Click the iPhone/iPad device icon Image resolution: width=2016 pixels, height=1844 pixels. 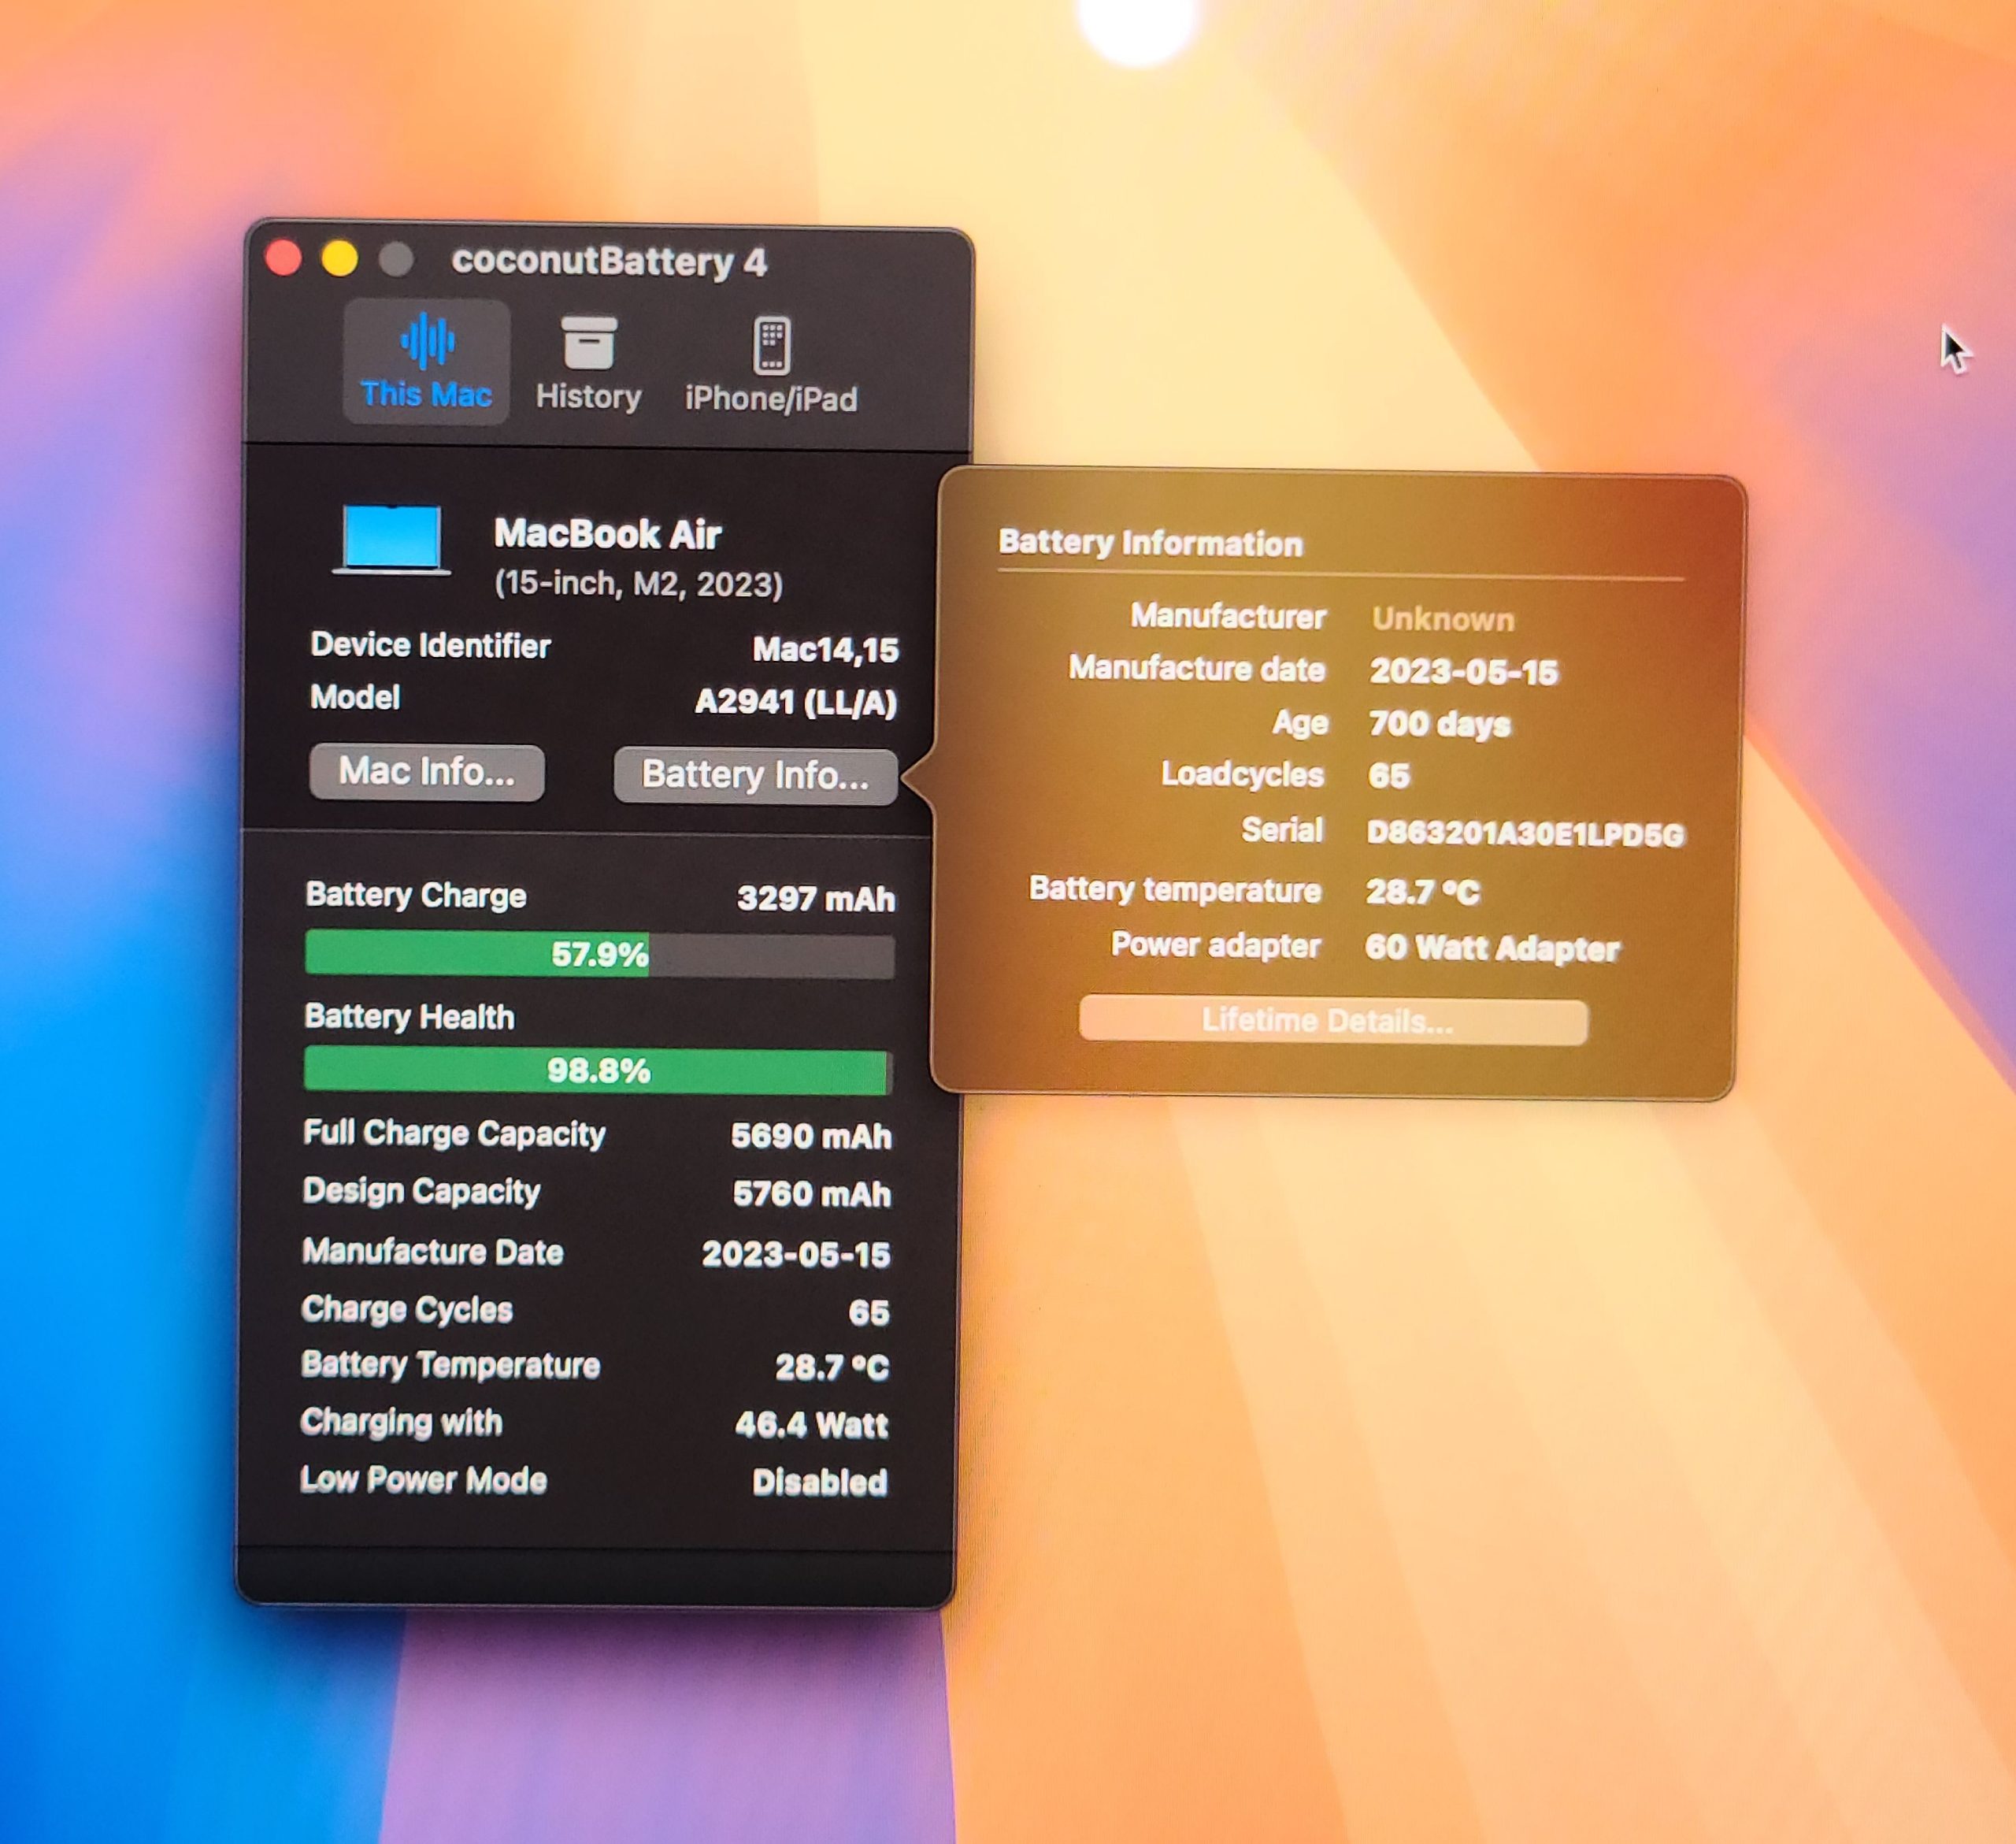point(771,345)
